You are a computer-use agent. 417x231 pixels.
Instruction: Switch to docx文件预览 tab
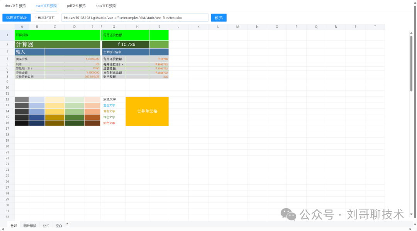pos(15,6)
